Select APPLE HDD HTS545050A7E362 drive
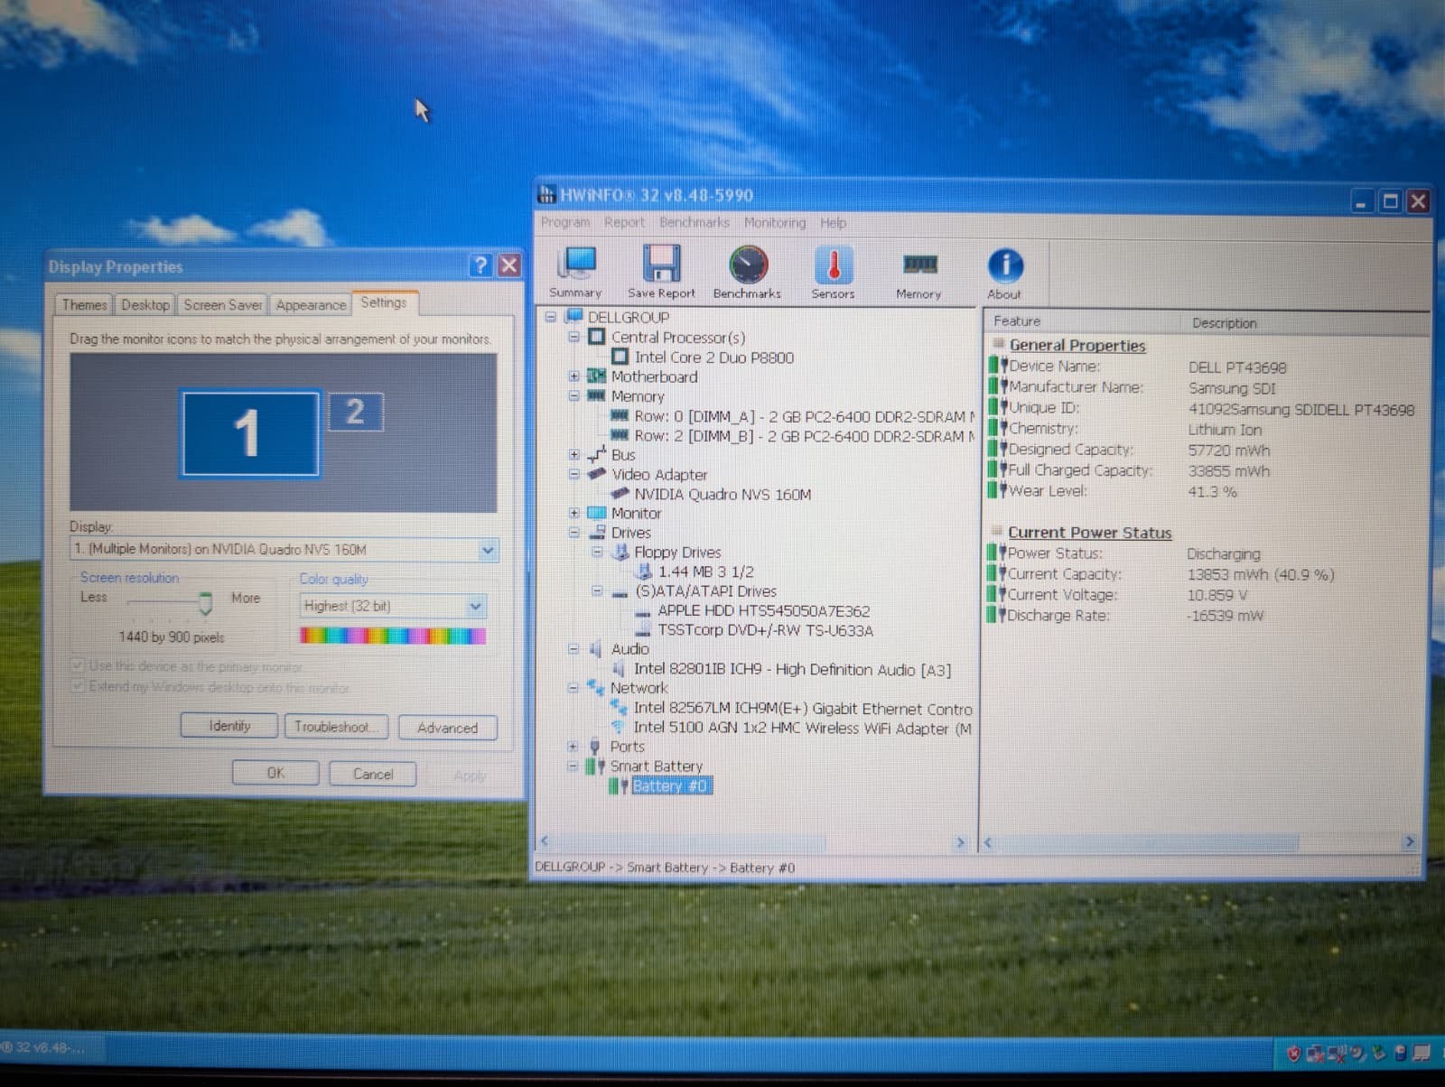Screen dimensions: 1445x1087 pos(763,610)
